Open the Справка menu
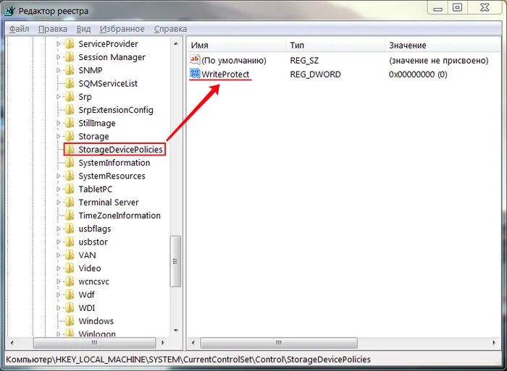Viewport: 507px width, 371px height. pyautogui.click(x=170, y=29)
